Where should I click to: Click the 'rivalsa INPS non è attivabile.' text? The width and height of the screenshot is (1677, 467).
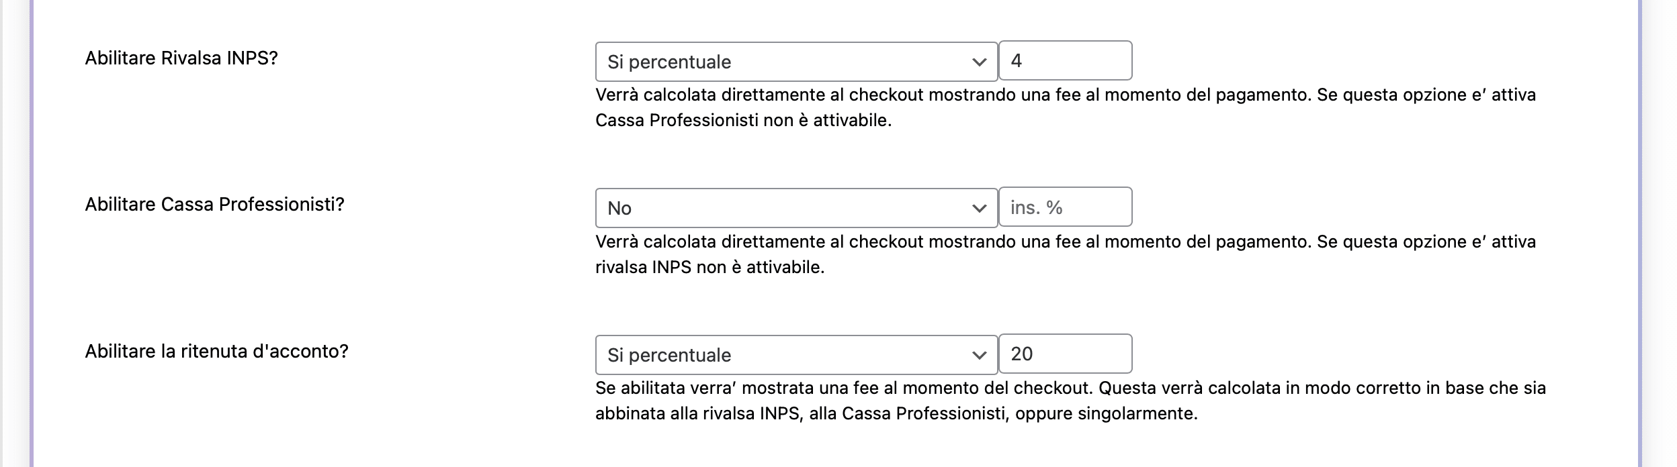coord(709,268)
